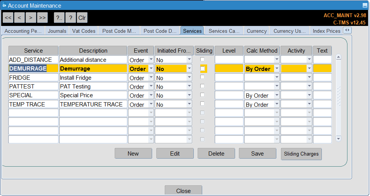The width and height of the screenshot is (370, 196).
Task: Enable Sliding on TEMP TRACE row
Action: coord(202,104)
